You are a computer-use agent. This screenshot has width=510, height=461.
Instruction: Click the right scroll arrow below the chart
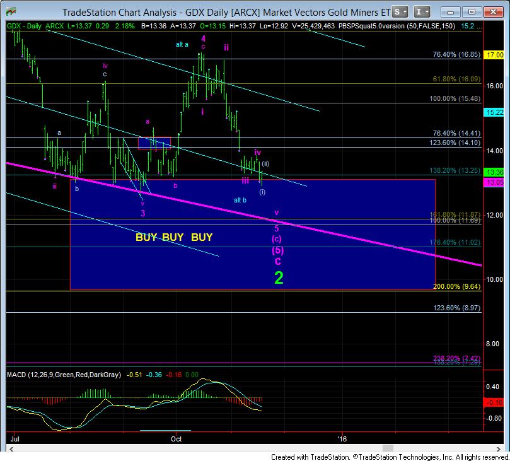coord(498,449)
